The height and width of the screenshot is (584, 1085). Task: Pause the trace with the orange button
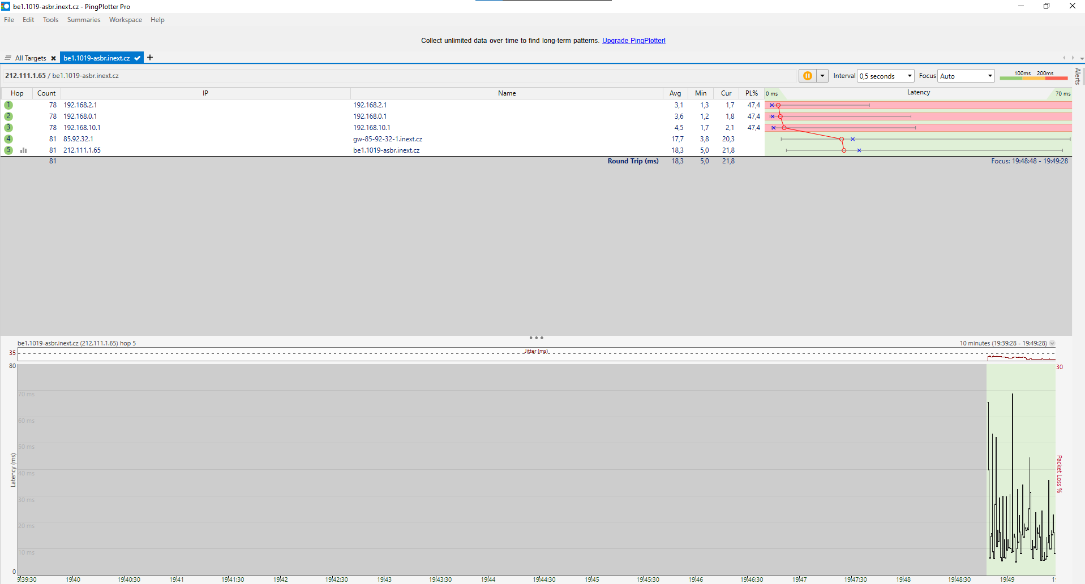(807, 76)
